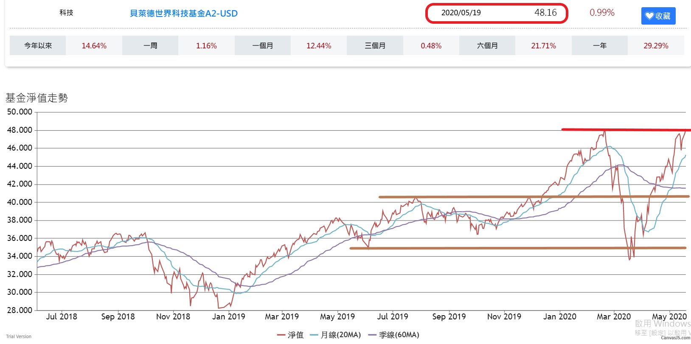
Task: Click the 29.29% one-year return value
Action: coord(656,45)
